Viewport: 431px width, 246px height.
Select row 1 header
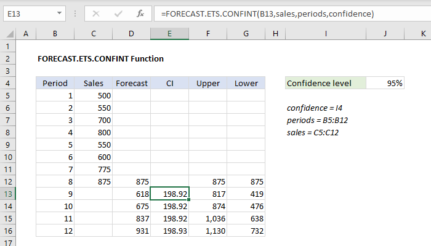pos(7,46)
